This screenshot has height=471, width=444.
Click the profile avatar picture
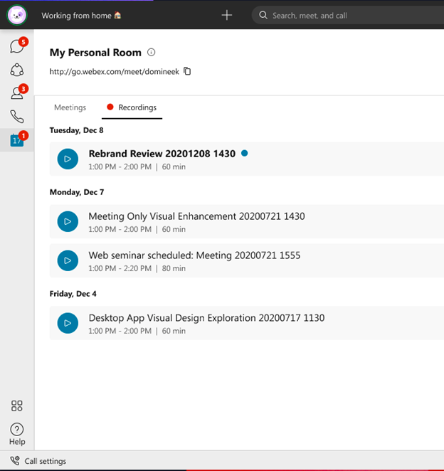pyautogui.click(x=17, y=15)
